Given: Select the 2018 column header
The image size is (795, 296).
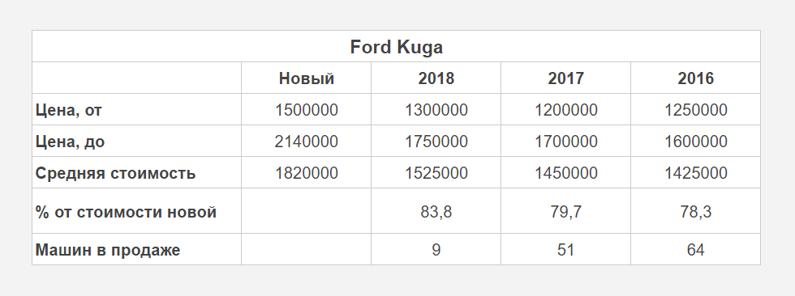Looking at the screenshot, I should (x=436, y=78).
